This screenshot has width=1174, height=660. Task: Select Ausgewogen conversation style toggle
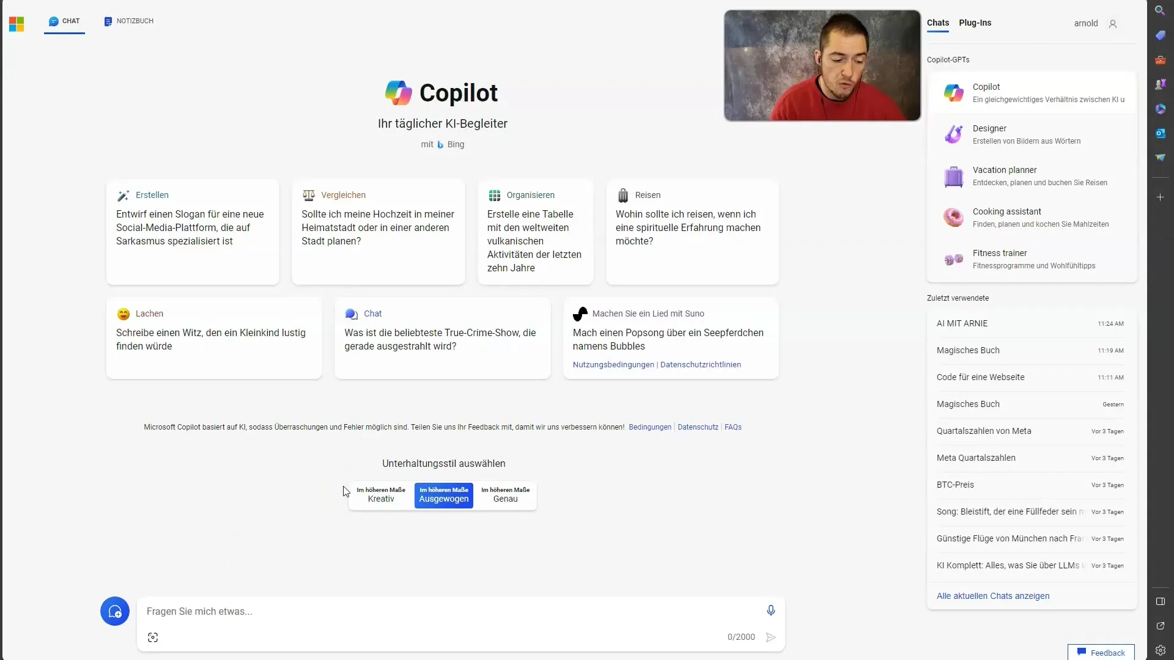click(443, 495)
